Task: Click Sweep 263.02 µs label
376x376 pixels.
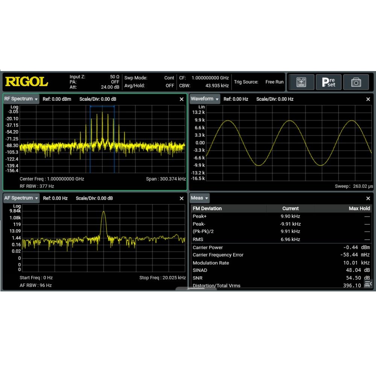Action: click(354, 186)
